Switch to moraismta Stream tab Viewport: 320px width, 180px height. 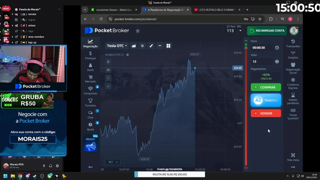click(114, 10)
